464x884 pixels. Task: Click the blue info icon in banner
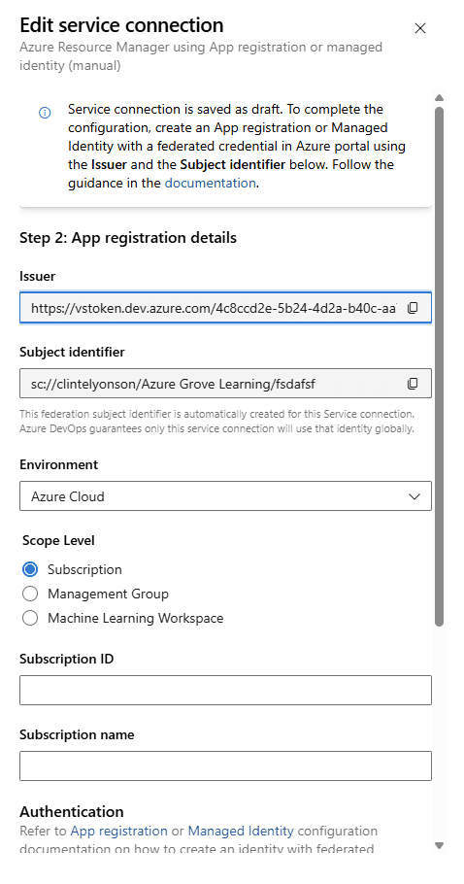45,113
